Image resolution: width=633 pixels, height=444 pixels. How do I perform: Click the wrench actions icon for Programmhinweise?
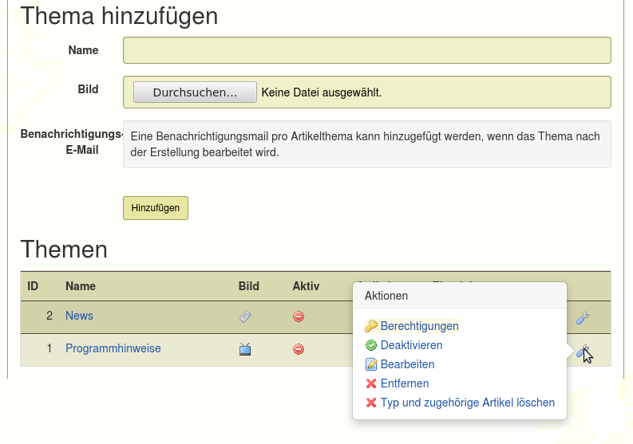coord(583,351)
